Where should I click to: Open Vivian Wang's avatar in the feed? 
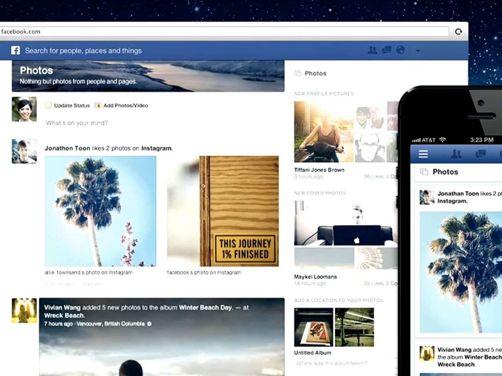[24, 310]
